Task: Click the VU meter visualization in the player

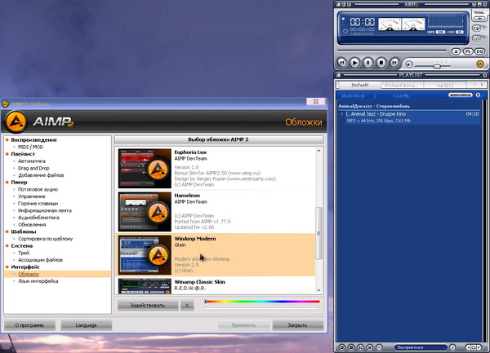Action: [x=401, y=24]
